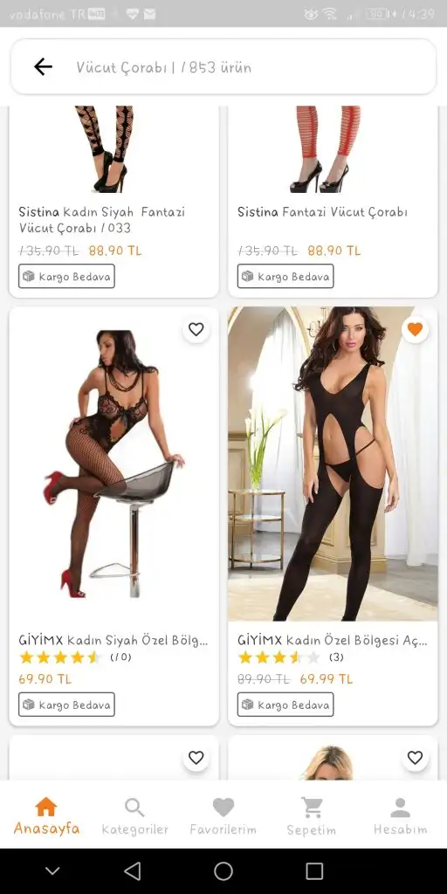This screenshot has width=447, height=894.
Task: Open Sepetim shopping cart
Action: [312, 816]
